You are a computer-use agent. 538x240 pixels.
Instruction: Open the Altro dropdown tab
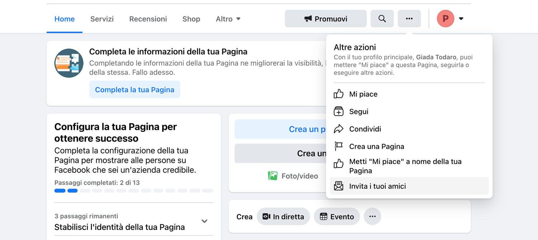pyautogui.click(x=228, y=19)
